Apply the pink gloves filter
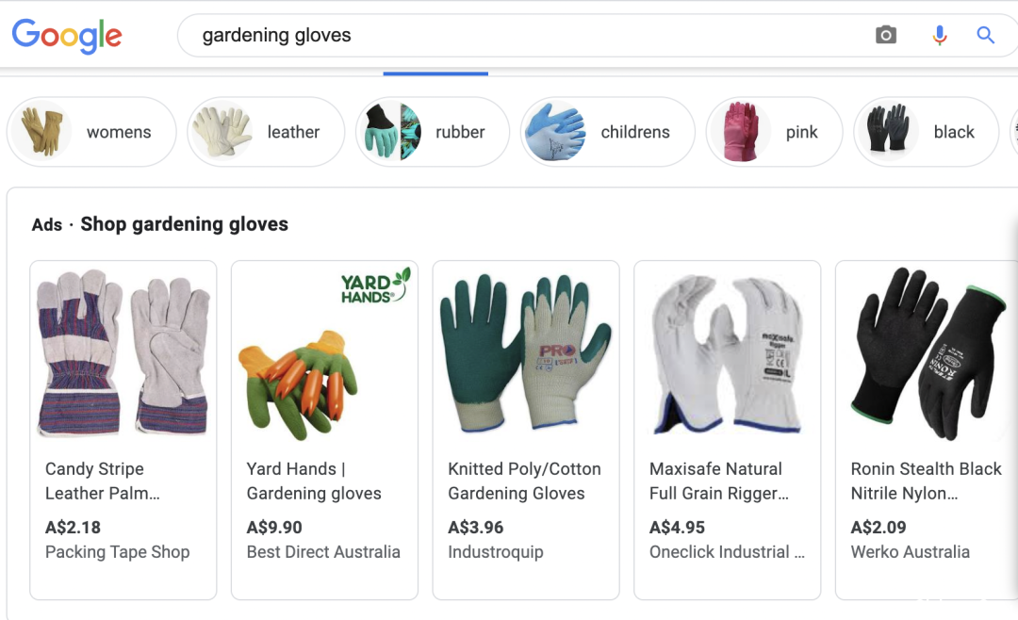Image resolution: width=1018 pixels, height=620 pixels. 775,132
